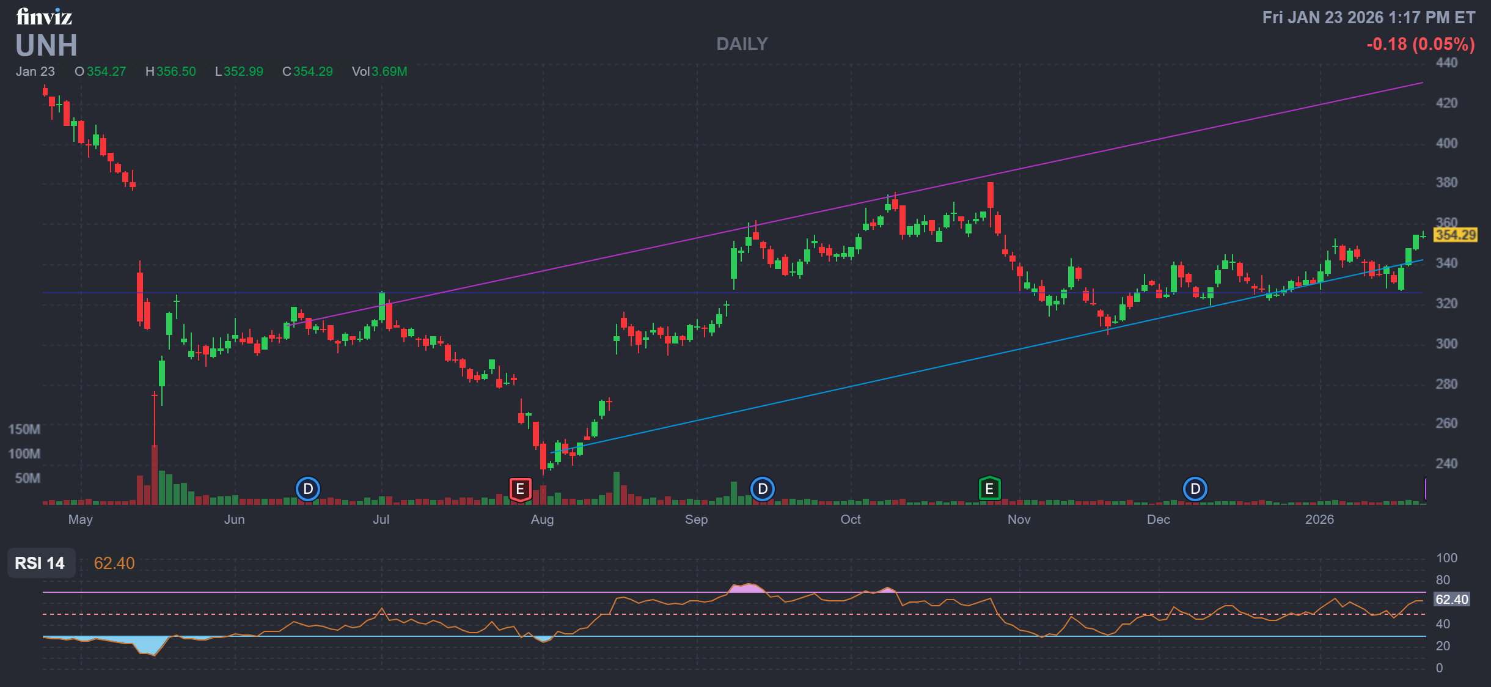Click the finviz logo

coord(44,17)
